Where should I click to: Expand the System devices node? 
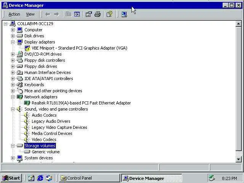pyautogui.click(x=13, y=158)
